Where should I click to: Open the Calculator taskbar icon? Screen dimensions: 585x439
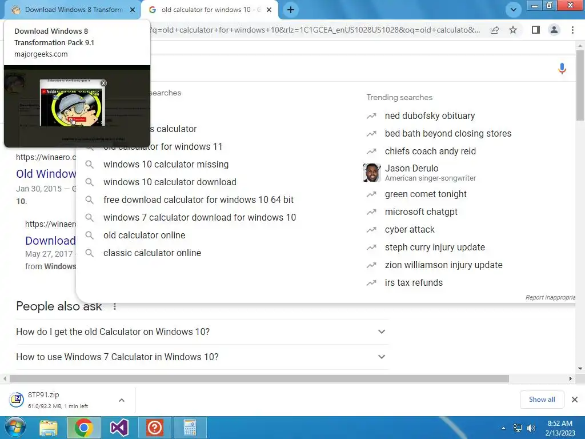click(190, 428)
